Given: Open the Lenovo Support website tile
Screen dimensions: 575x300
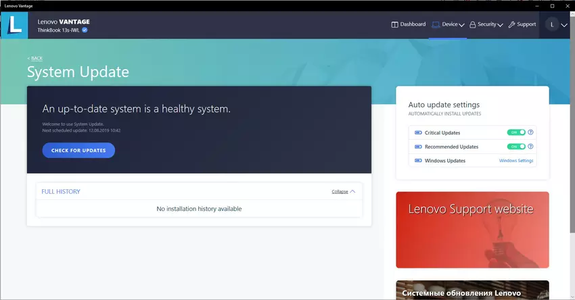Looking at the screenshot, I should (x=472, y=230).
